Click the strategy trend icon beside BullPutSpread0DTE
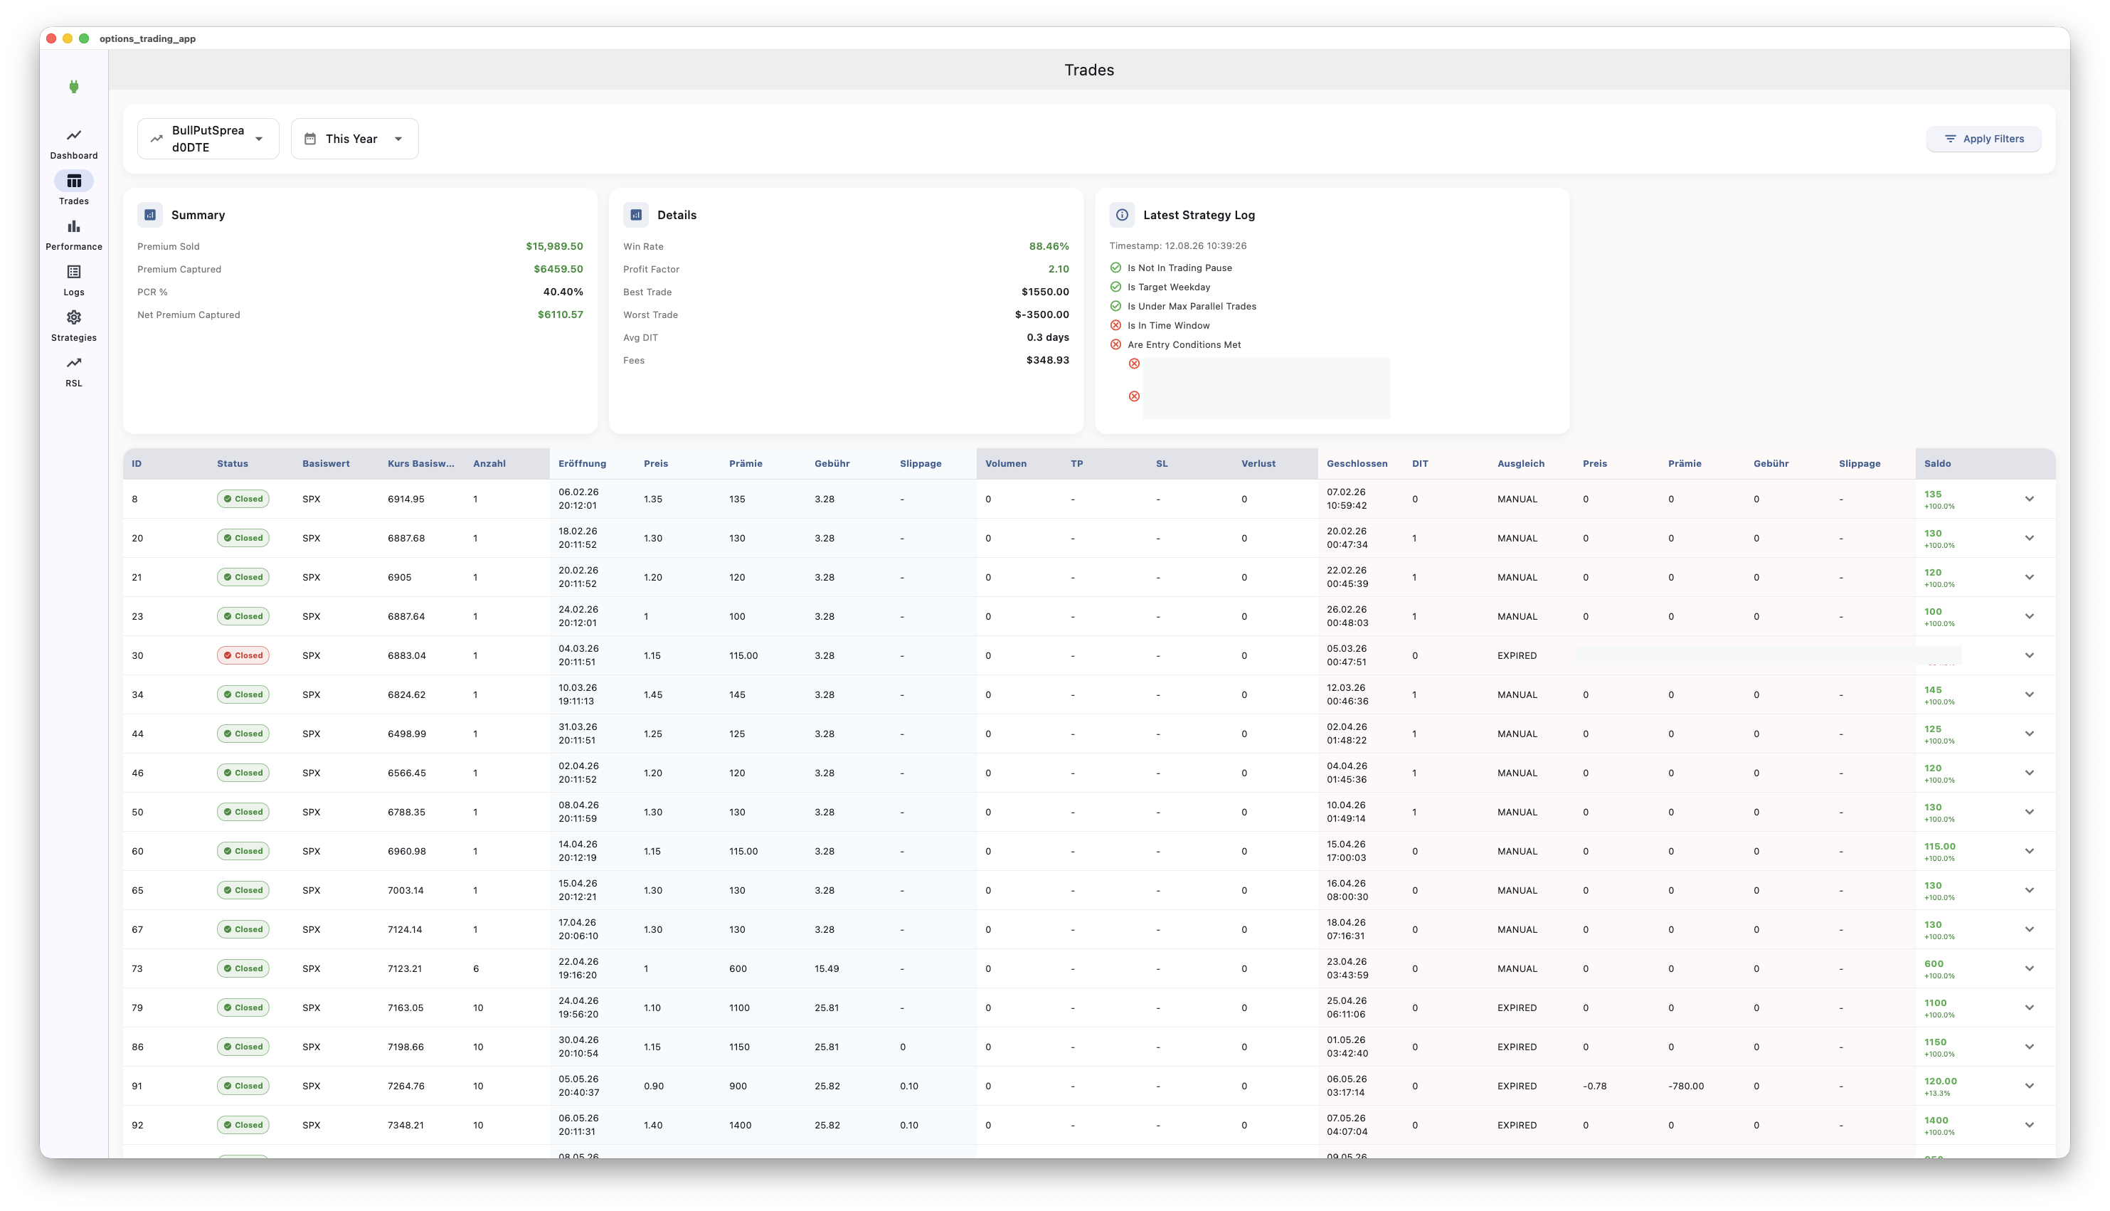The width and height of the screenshot is (2110, 1211). (x=157, y=139)
